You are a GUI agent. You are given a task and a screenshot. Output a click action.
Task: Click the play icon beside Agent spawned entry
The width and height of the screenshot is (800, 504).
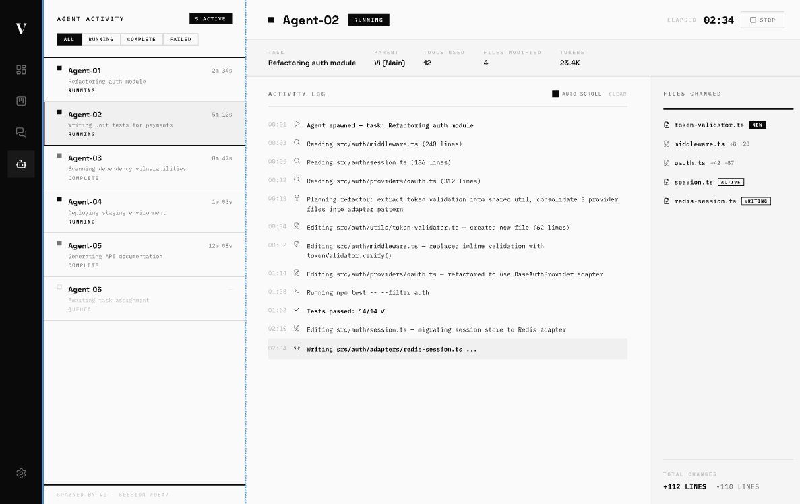(x=297, y=124)
